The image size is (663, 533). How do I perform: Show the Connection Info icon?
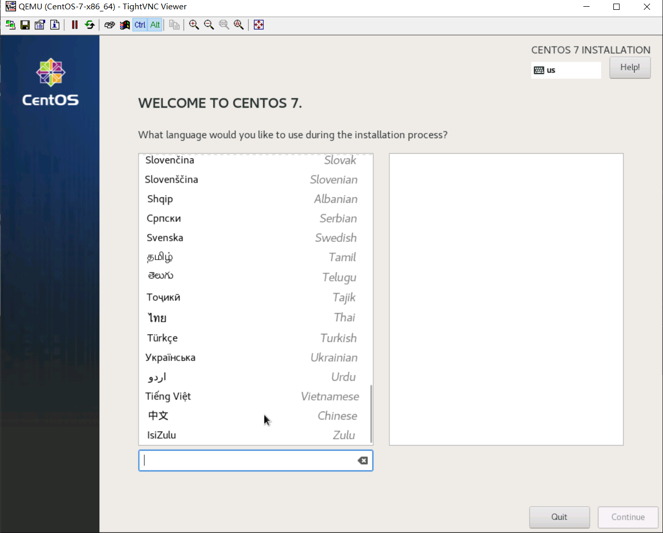[x=55, y=25]
